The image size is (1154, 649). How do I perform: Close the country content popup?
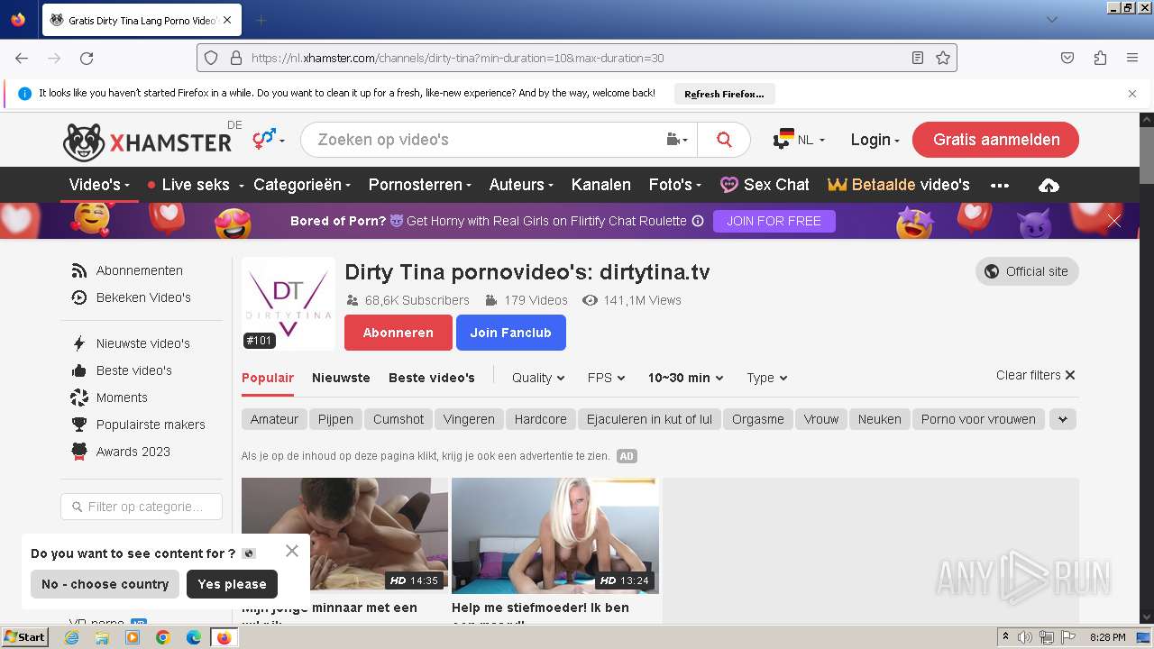291,551
